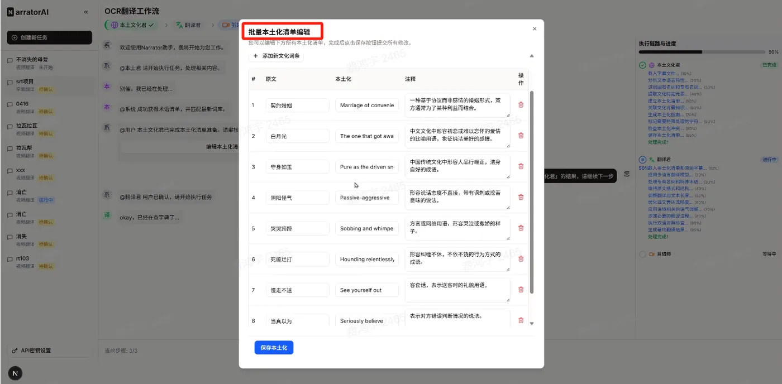The height and width of the screenshot is (384, 782).
Task: Click the progress indicator circle beside 翻译君
Action: tap(642, 159)
